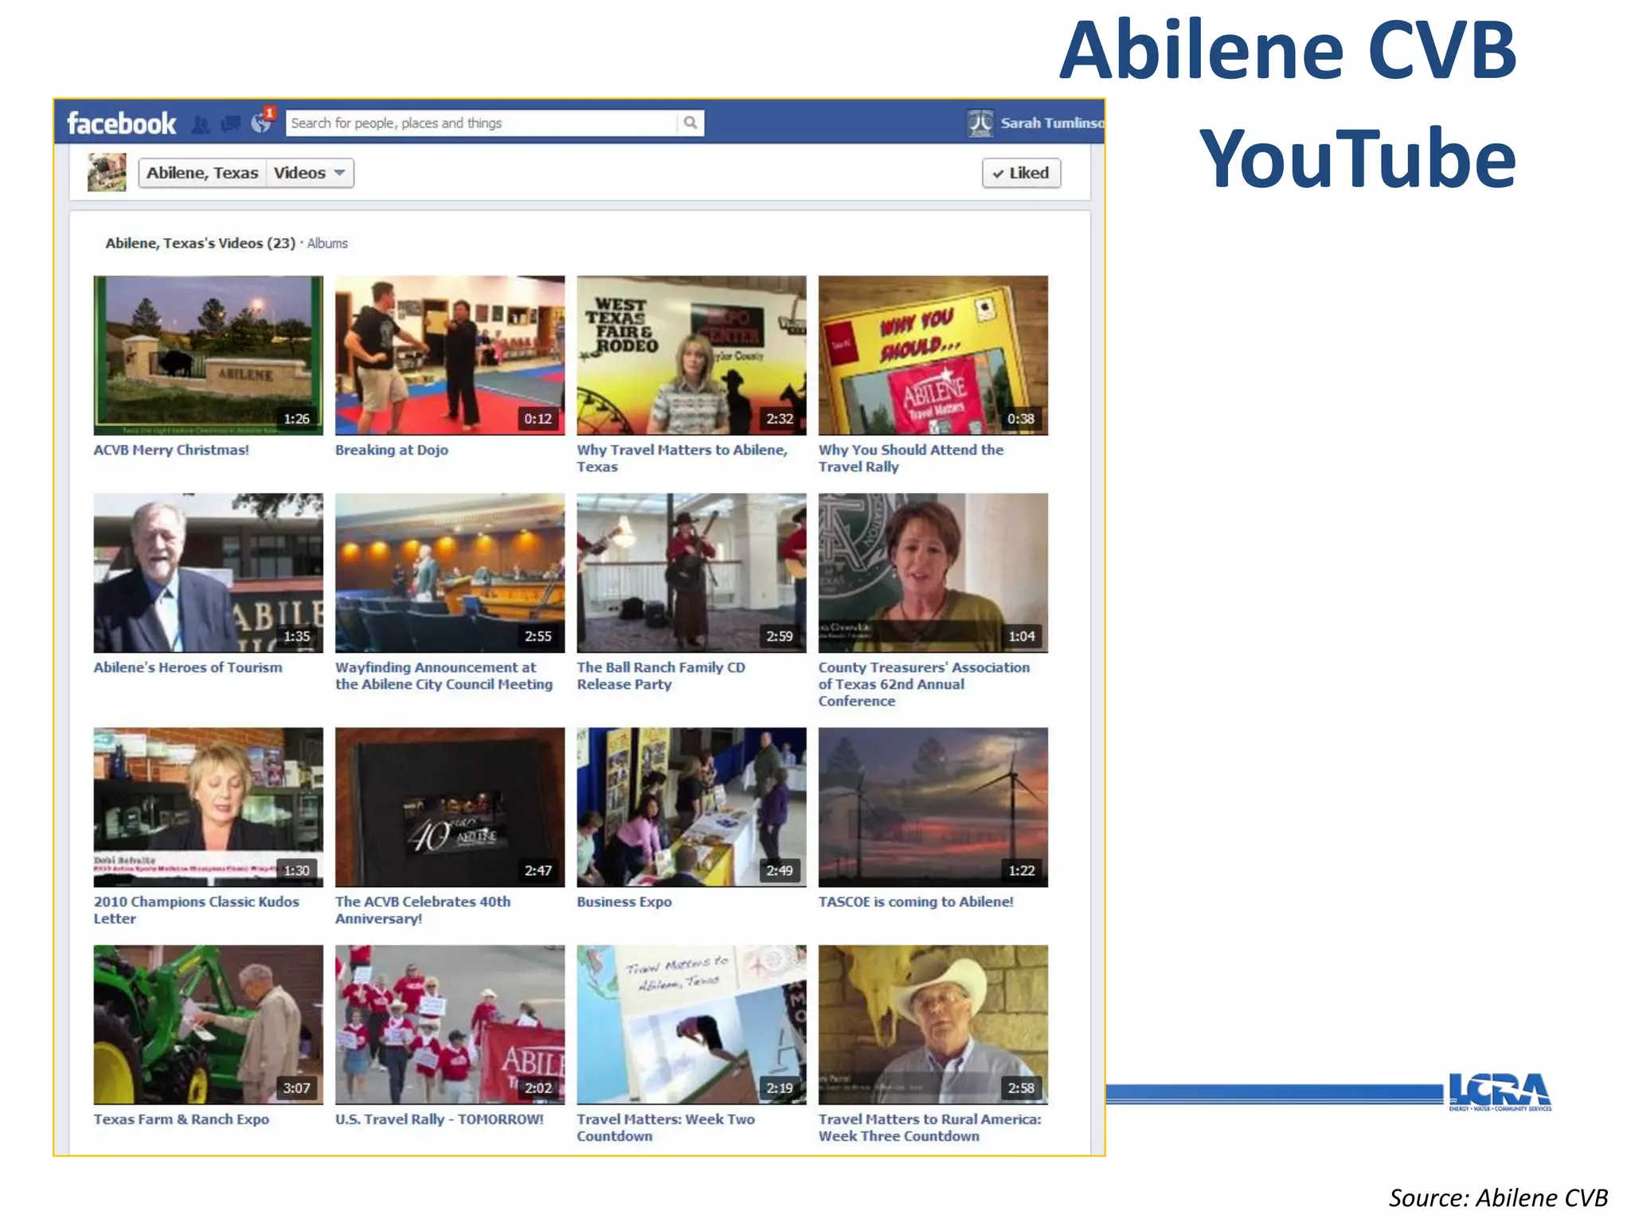Open 'The ACVB Celebrates 40th Anniversary!' link

point(423,910)
